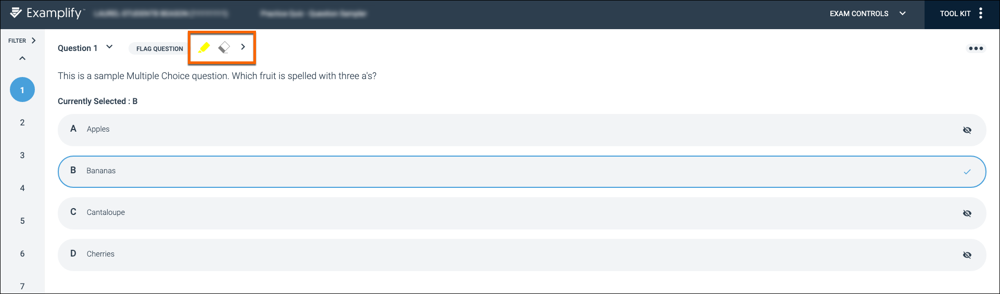Go to question 3 in navigator
The image size is (1000, 294).
coord(22,155)
